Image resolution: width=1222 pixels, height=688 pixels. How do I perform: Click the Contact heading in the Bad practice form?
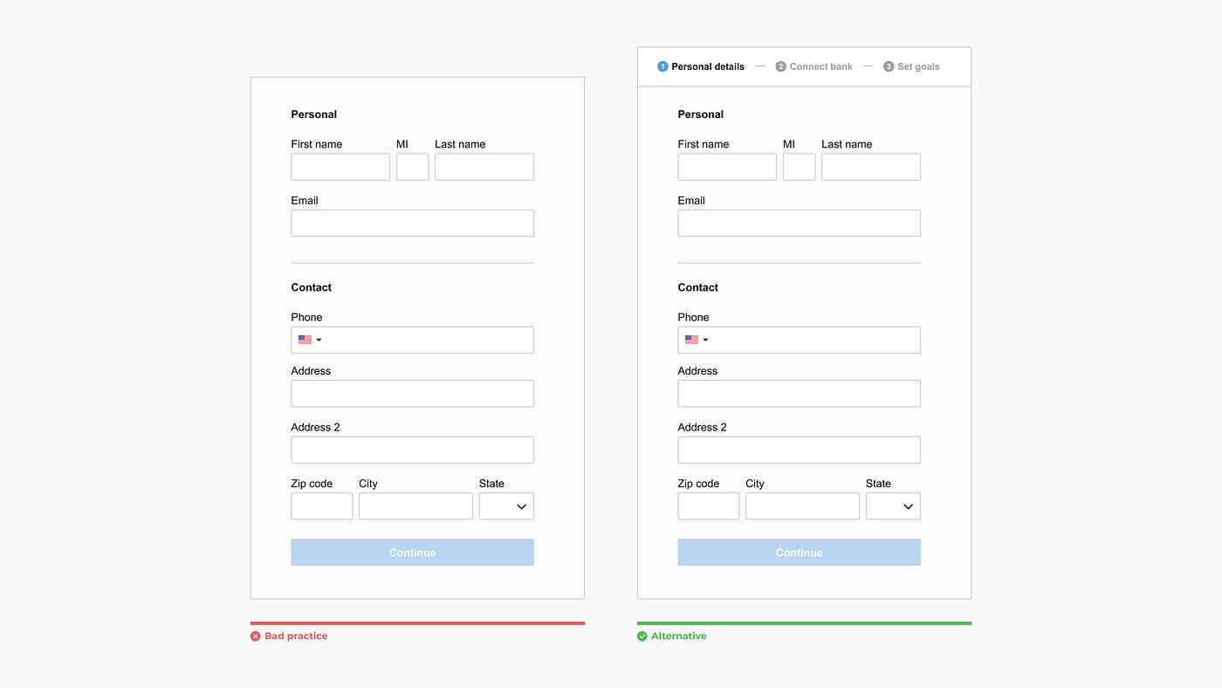click(312, 287)
